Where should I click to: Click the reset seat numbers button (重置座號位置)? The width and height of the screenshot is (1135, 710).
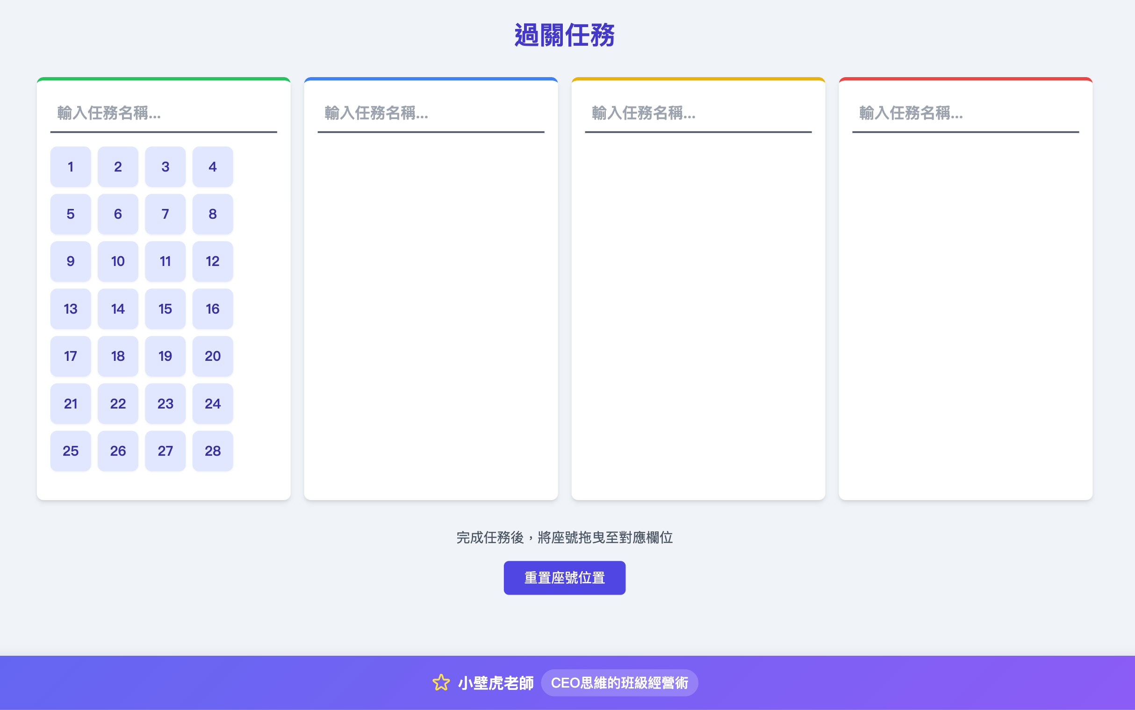point(564,578)
